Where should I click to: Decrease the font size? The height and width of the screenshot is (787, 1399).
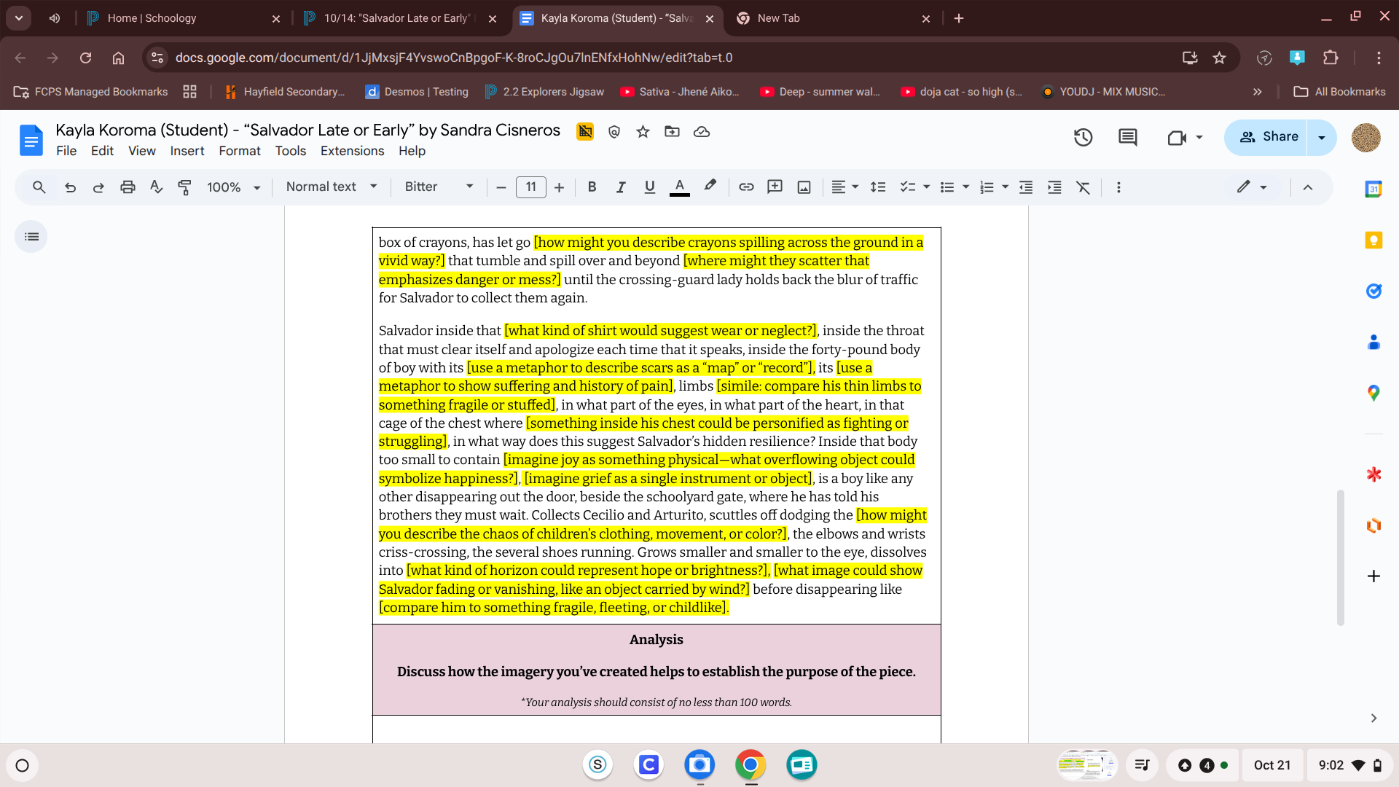click(501, 187)
